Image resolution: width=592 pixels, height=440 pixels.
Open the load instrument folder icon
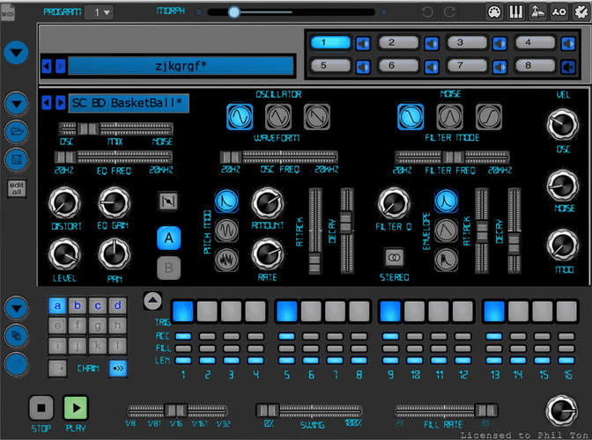pos(16,132)
